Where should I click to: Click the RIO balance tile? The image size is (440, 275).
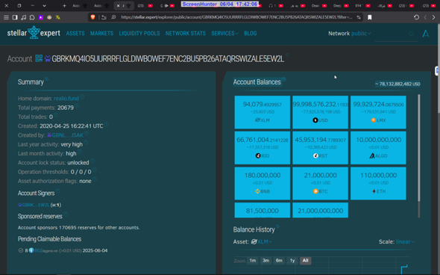pyautogui.click(x=263, y=148)
